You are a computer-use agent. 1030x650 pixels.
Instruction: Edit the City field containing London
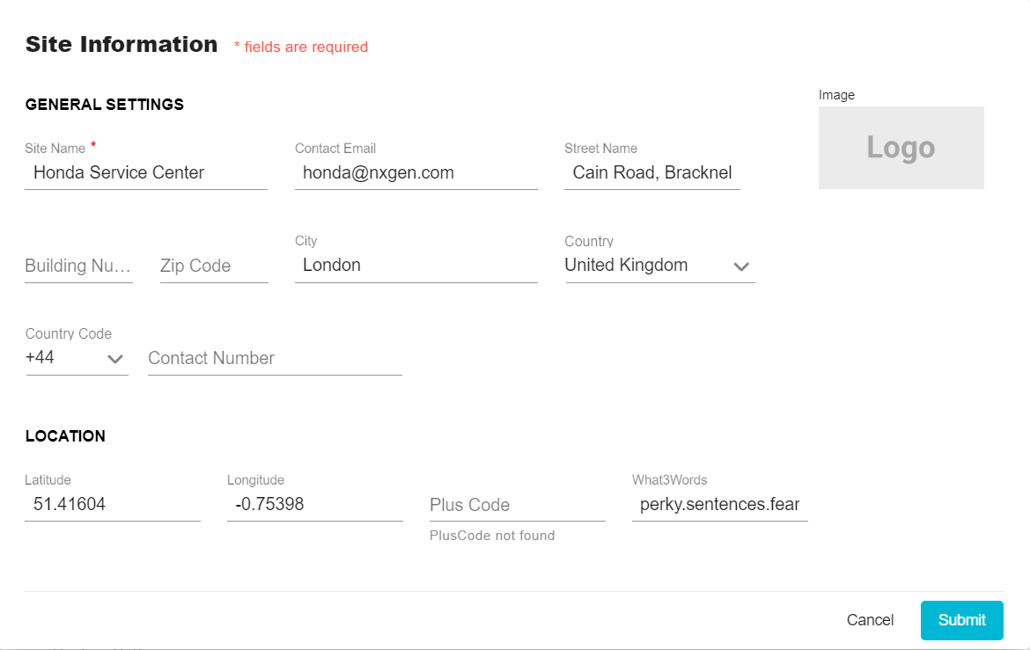[x=416, y=266]
